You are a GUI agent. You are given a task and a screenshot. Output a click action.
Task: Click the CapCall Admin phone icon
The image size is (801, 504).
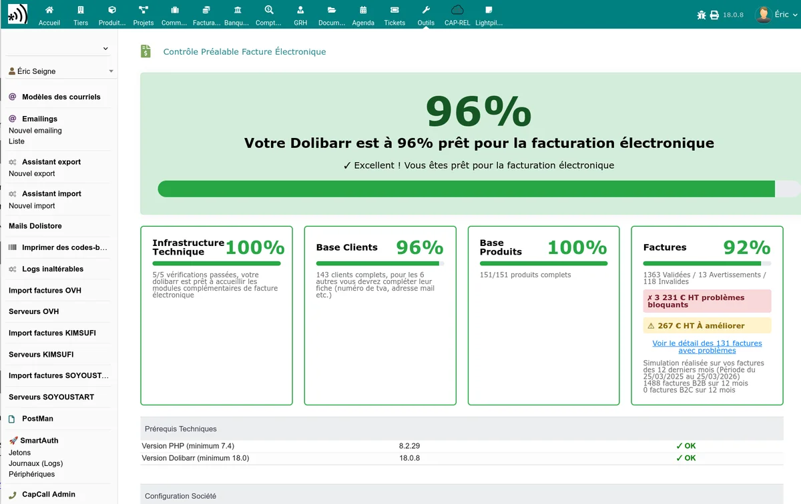(13, 495)
